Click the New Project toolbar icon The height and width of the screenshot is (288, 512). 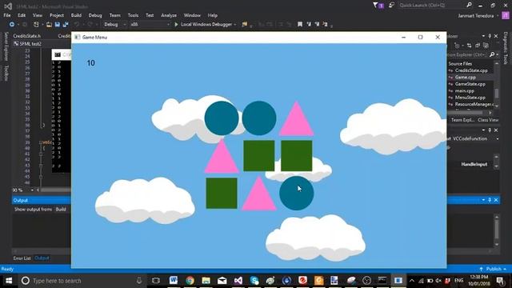pos(36,25)
